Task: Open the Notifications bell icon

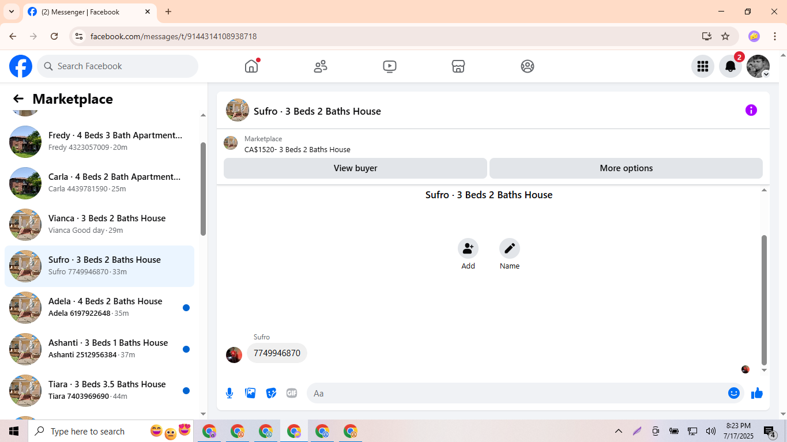Action: [730, 66]
